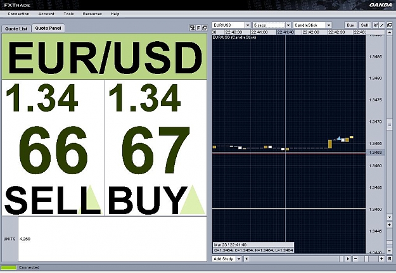Click the FXTrade title logo
This screenshot has height=273, width=396.
[x=17, y=5]
